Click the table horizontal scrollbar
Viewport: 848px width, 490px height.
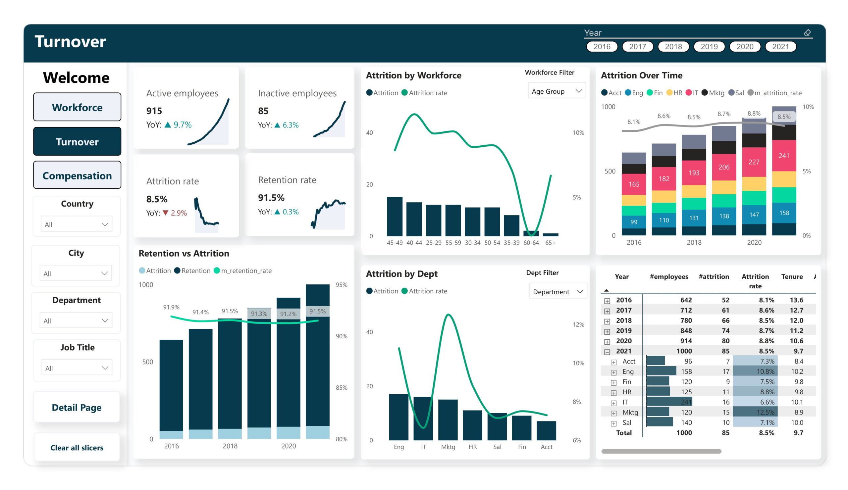coord(661,451)
